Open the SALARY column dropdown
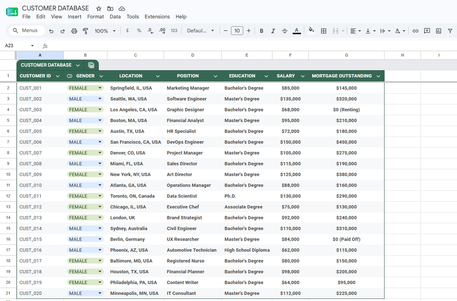Screen dimensions: 457x301 302,76
